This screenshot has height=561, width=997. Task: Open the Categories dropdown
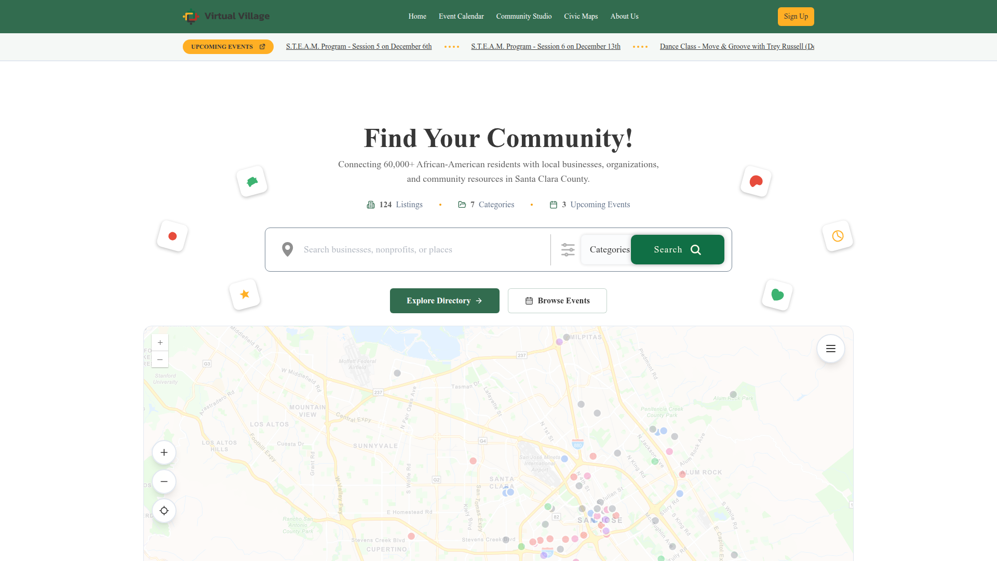[x=609, y=249]
